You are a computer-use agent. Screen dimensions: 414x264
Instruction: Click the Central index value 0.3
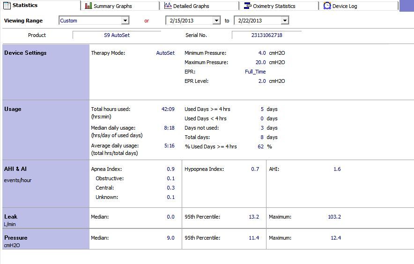170,188
